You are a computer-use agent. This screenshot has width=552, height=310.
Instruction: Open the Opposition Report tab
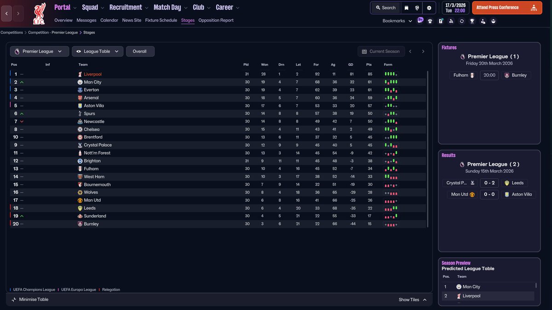coord(216,20)
